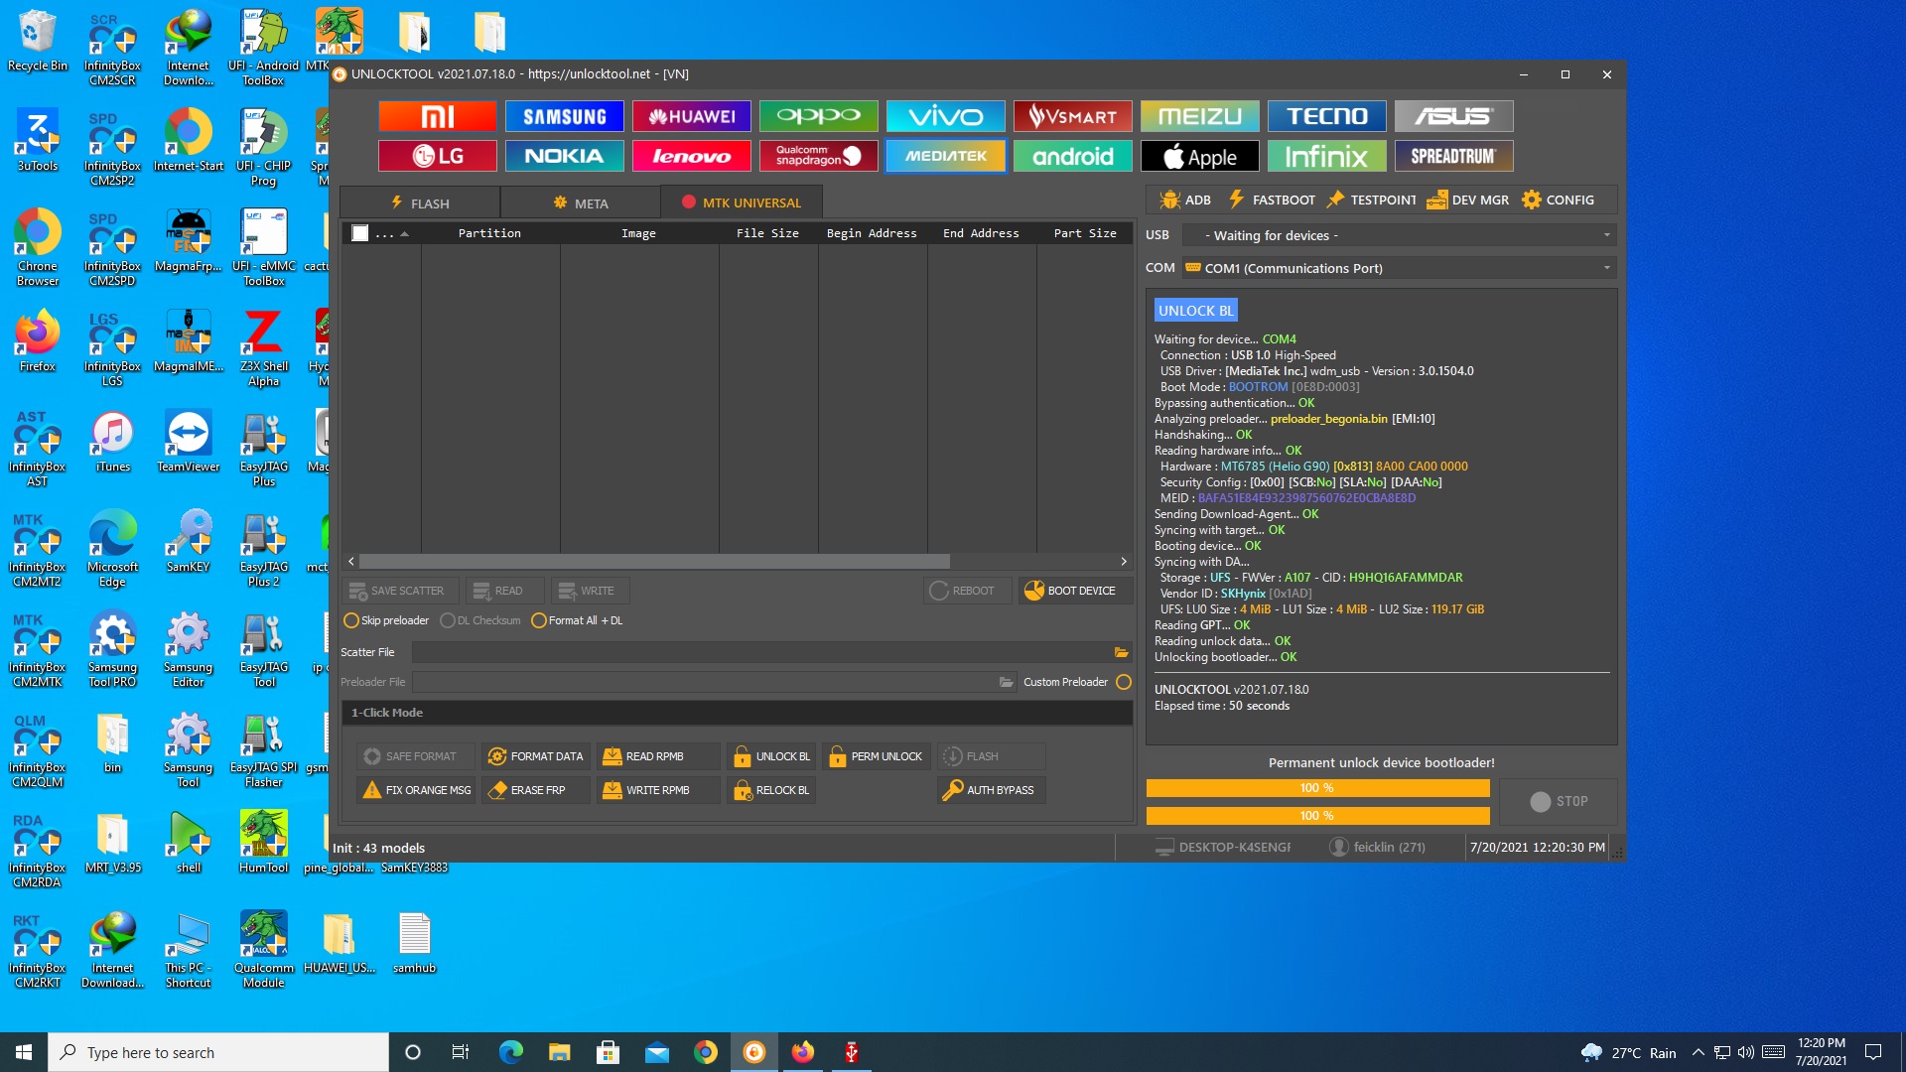
Task: Click the RELOCK BL button
Action: 781,789
